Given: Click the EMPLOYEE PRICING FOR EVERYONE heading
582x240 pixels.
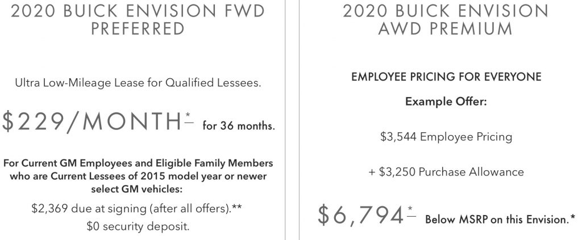Looking at the screenshot, I should coord(446,77).
